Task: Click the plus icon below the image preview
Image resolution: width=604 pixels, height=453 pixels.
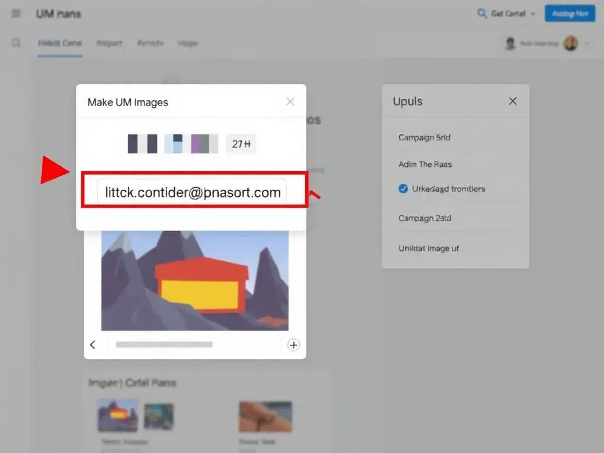Action: coord(293,345)
